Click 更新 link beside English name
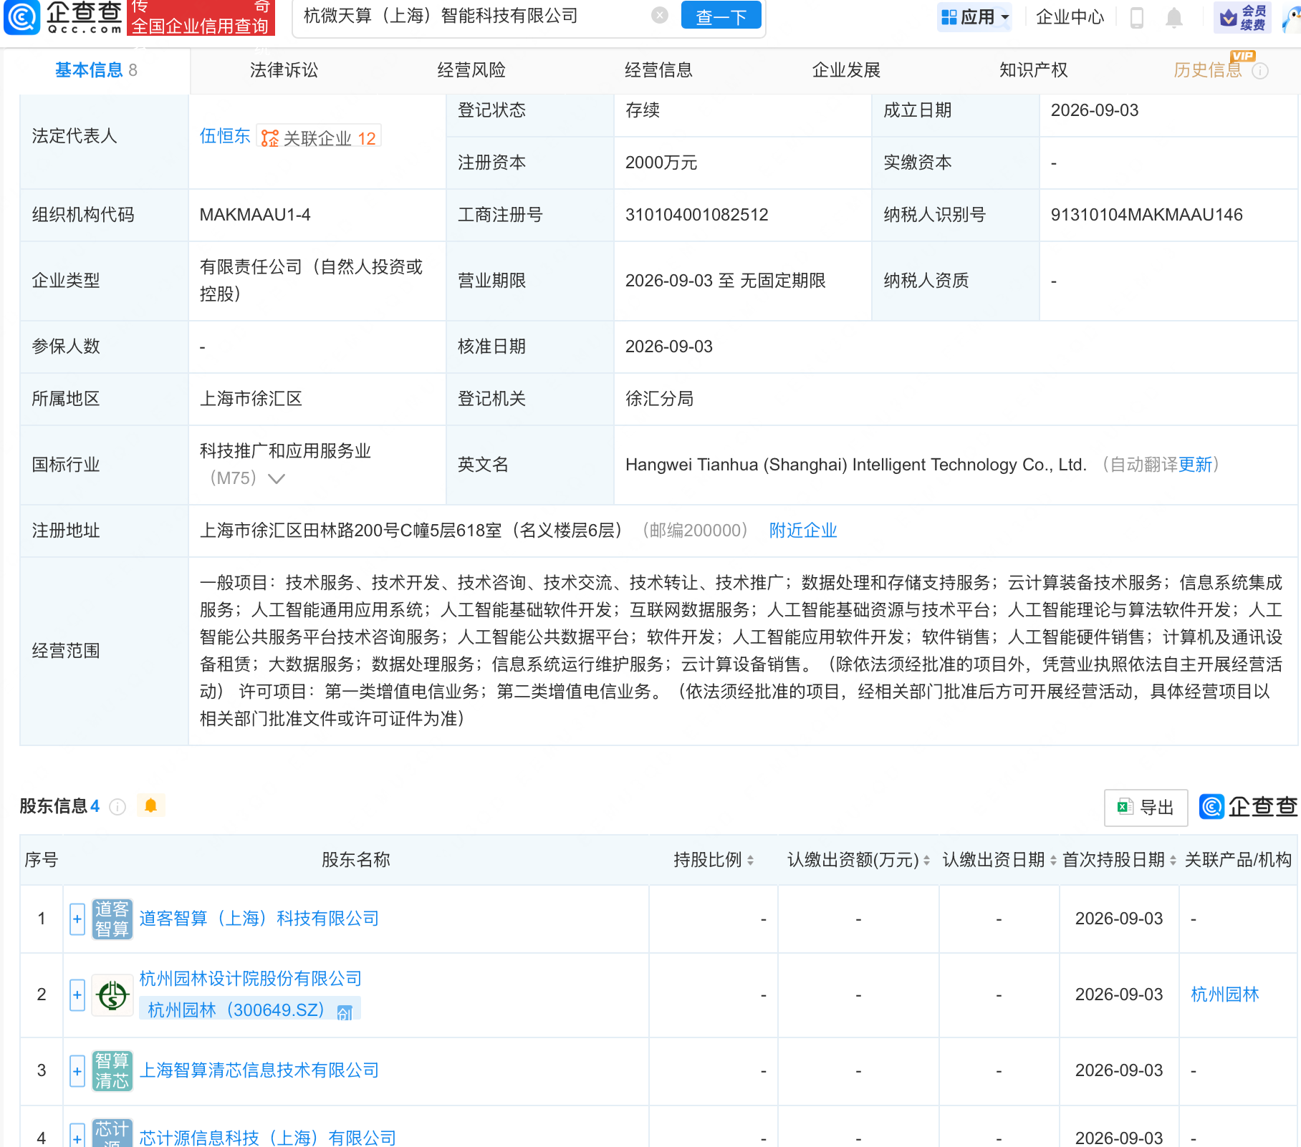The height and width of the screenshot is (1147, 1301). (1196, 465)
